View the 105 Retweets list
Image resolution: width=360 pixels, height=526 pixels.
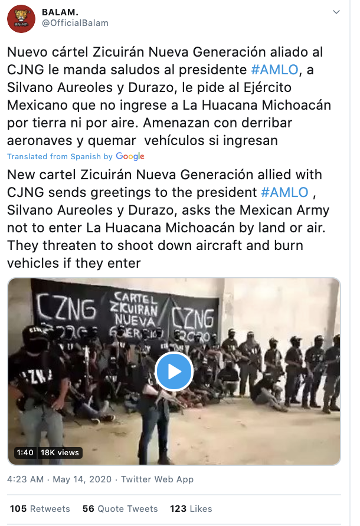point(40,509)
